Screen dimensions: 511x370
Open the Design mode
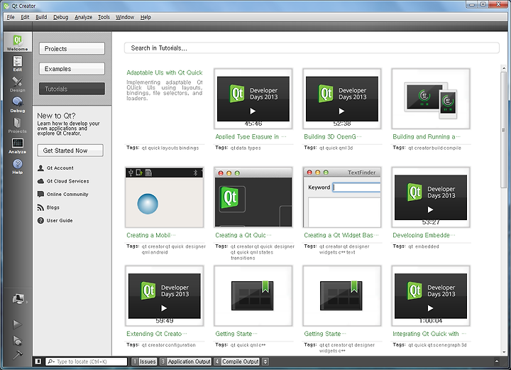pos(17,84)
